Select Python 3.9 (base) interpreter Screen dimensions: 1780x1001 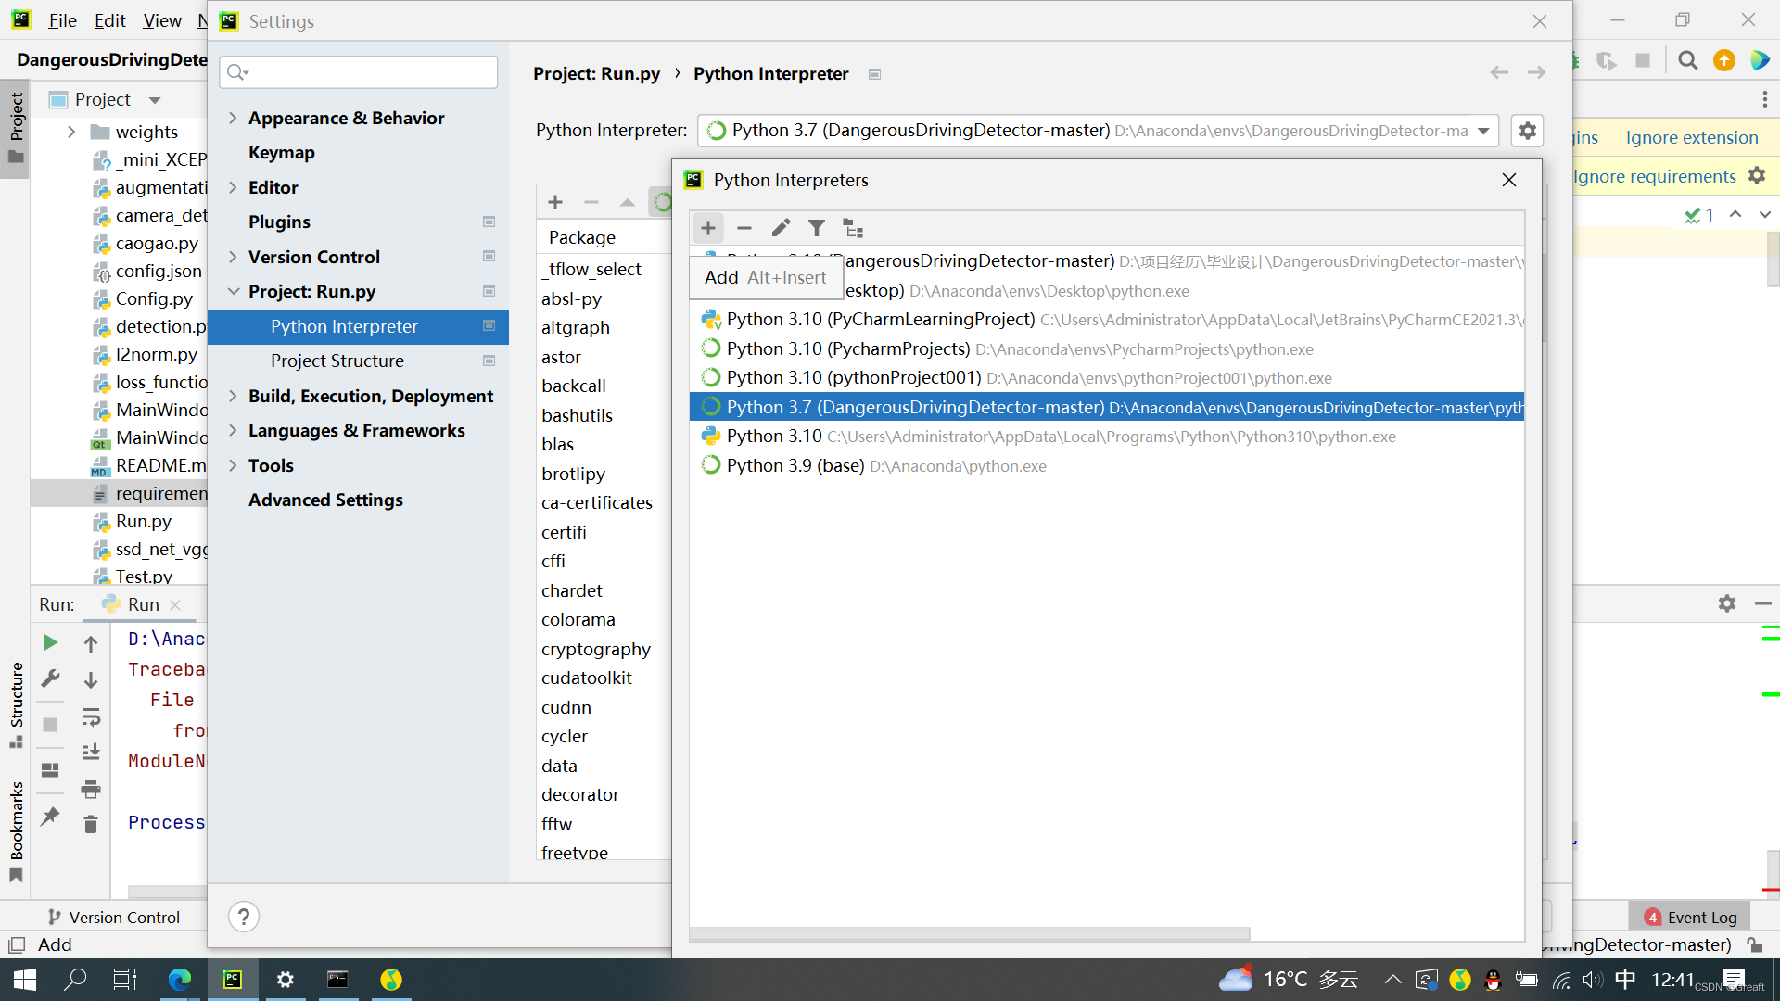pyautogui.click(x=1107, y=465)
